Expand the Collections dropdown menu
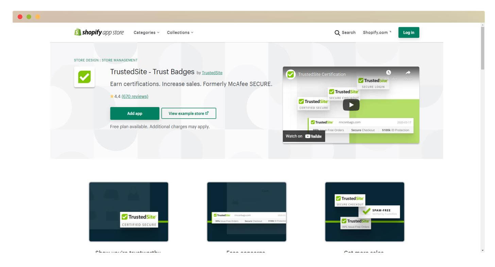This screenshot has width=495, height=267. [180, 33]
